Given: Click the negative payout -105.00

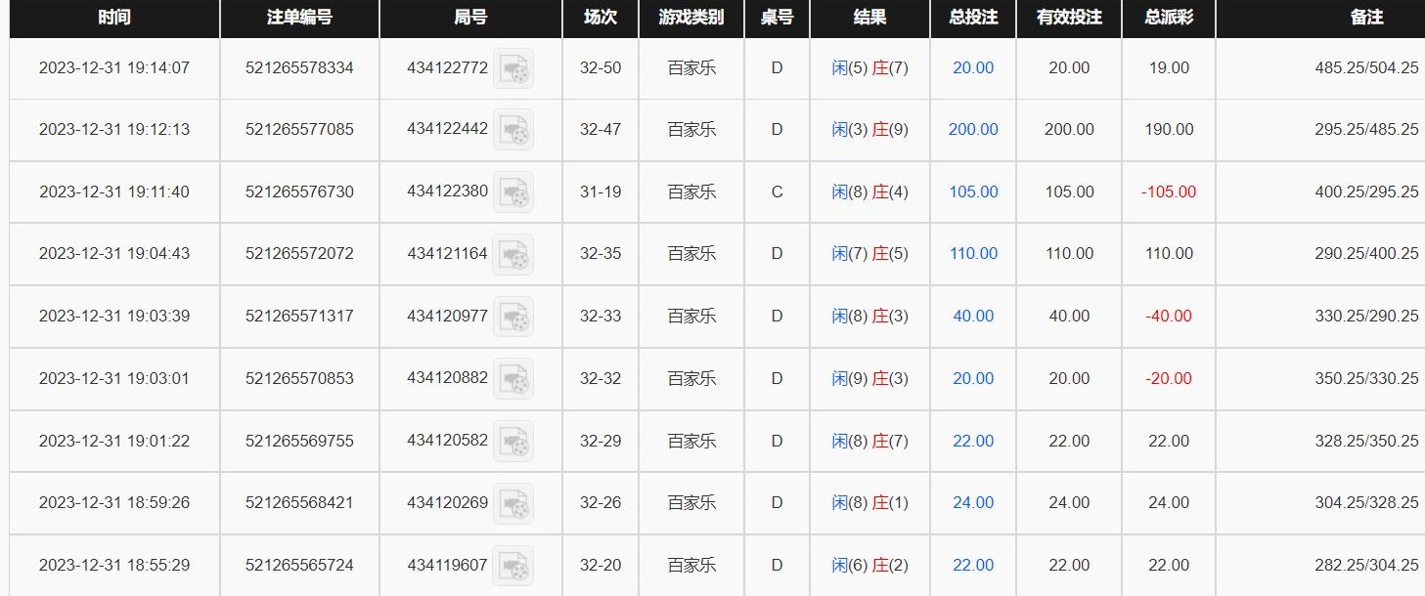Looking at the screenshot, I should click(x=1169, y=192).
